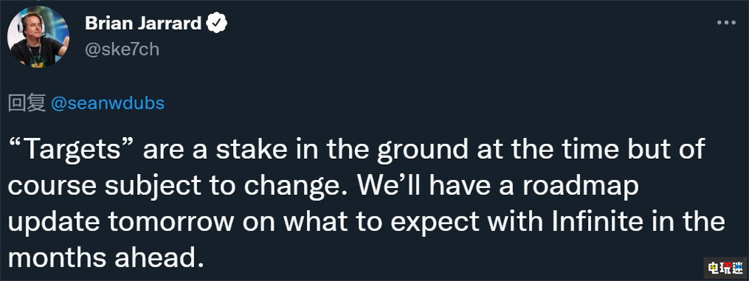Screen dimensions: 749x281
Task: Open the @ske7ch handle link
Action: click(x=122, y=49)
